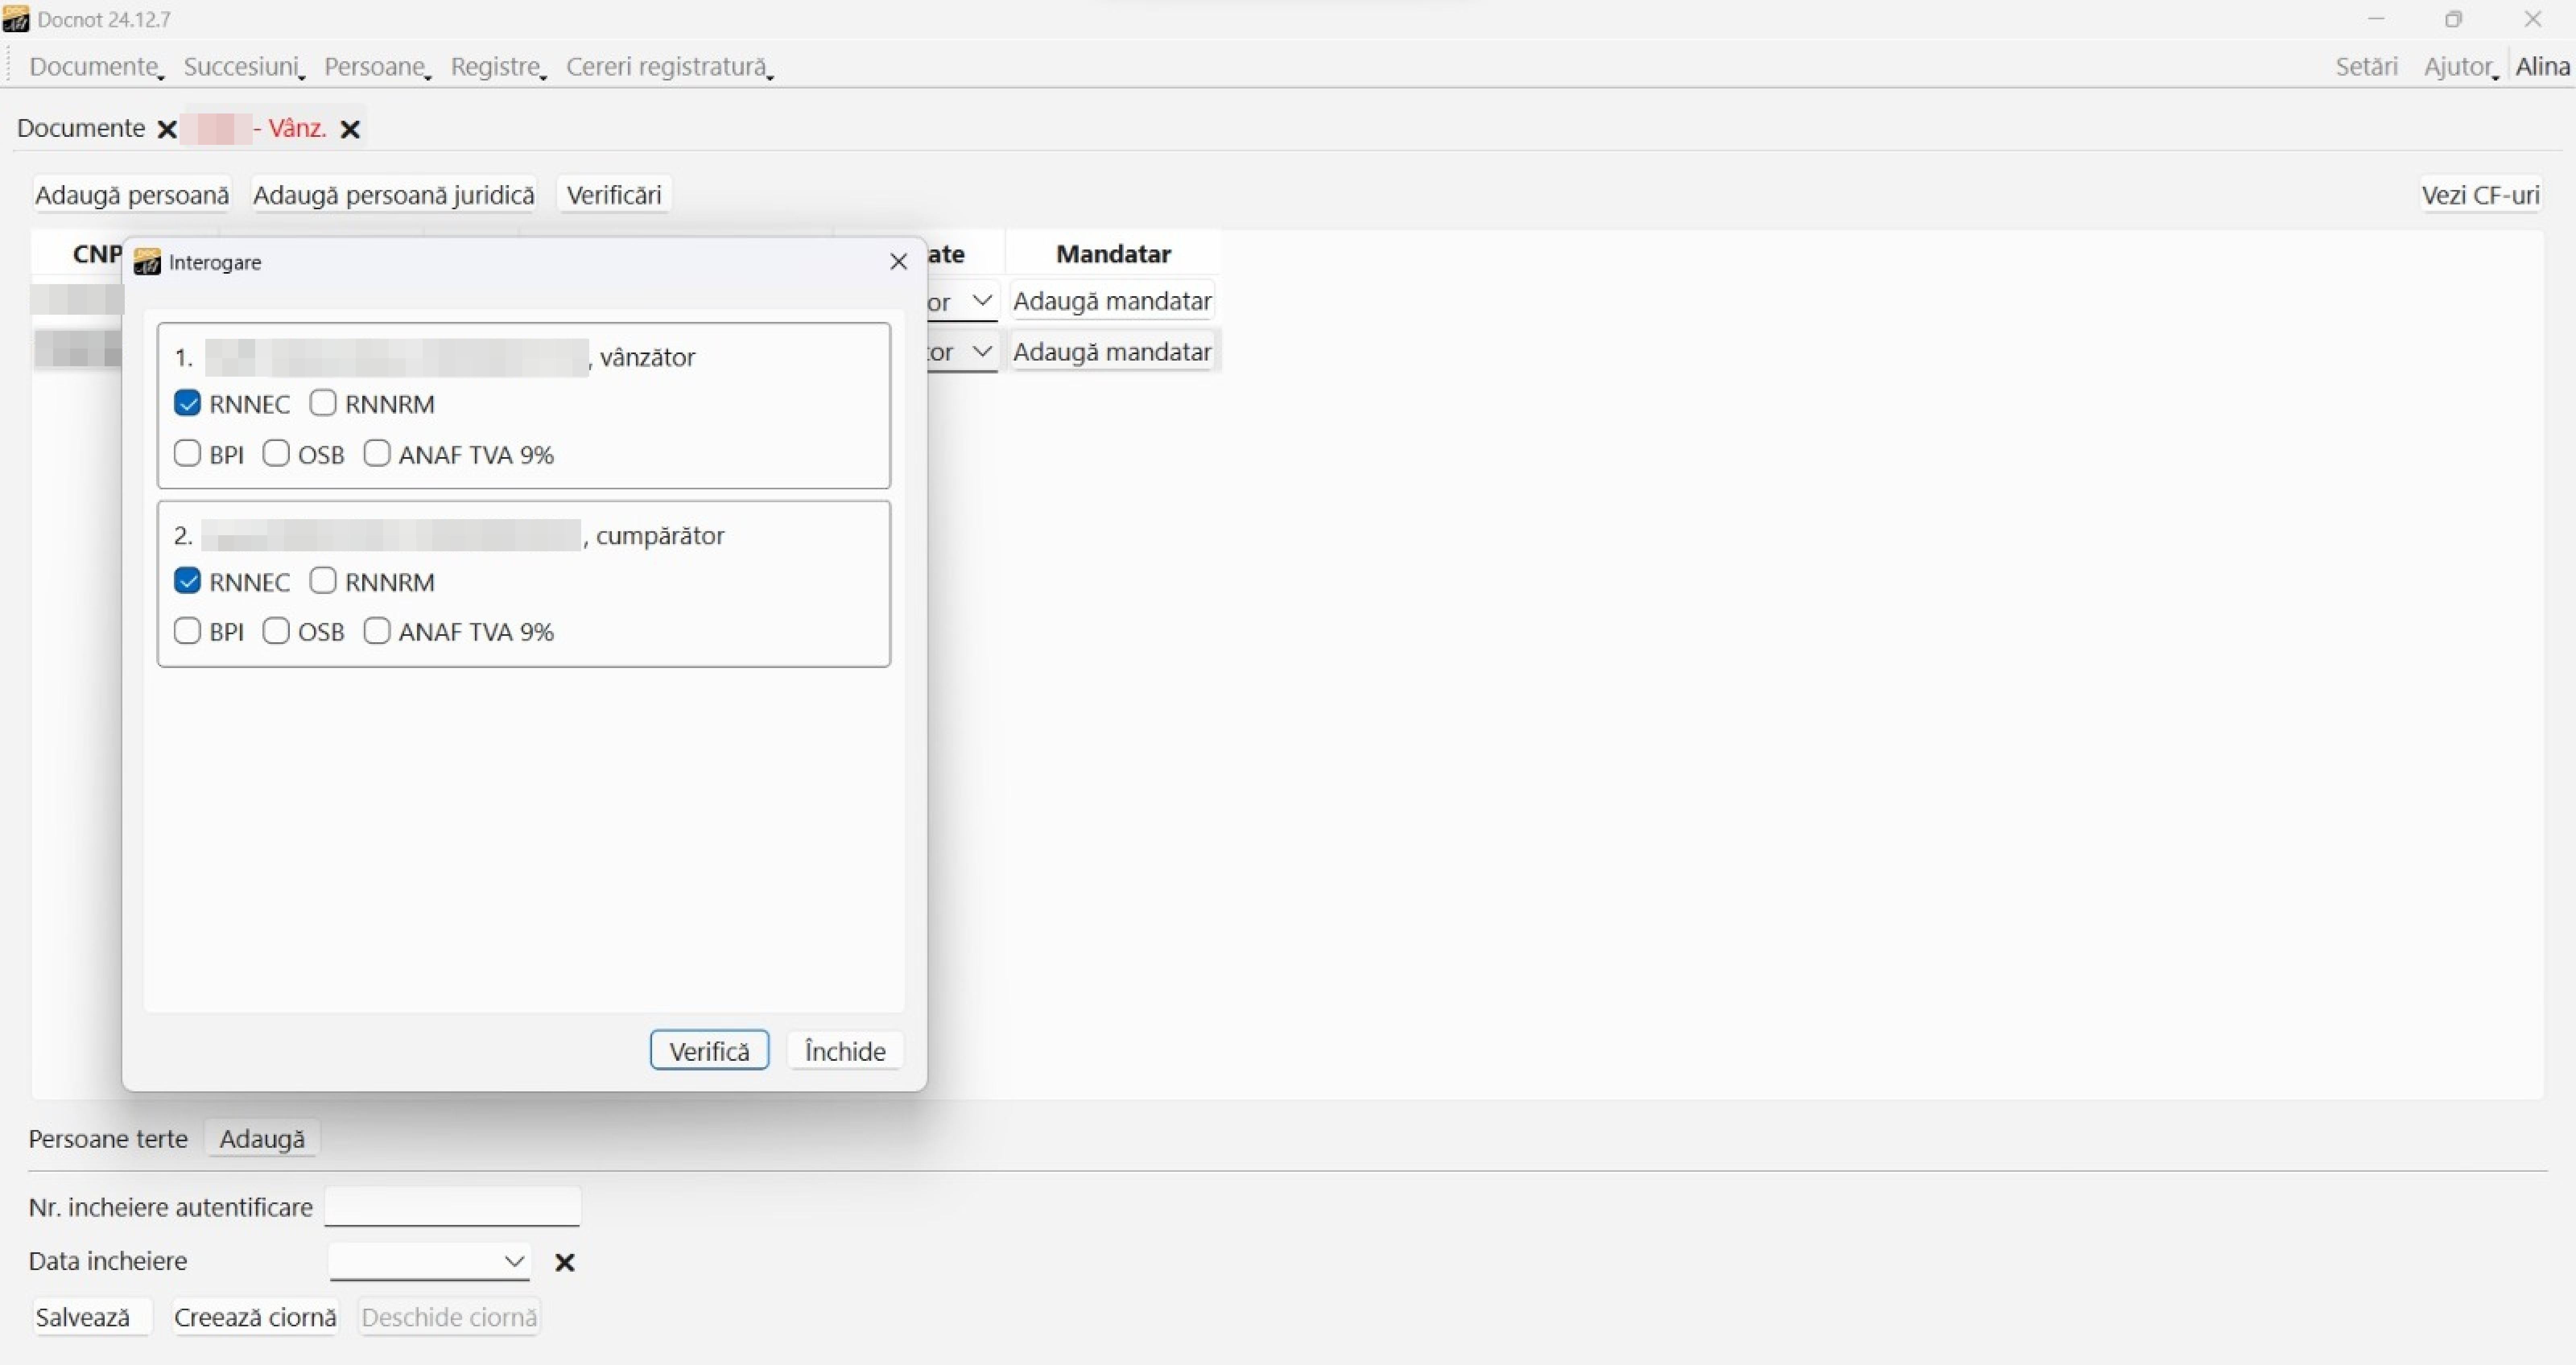Close the Vânz. tab with its X
This screenshot has height=1365, width=2576.
click(350, 129)
